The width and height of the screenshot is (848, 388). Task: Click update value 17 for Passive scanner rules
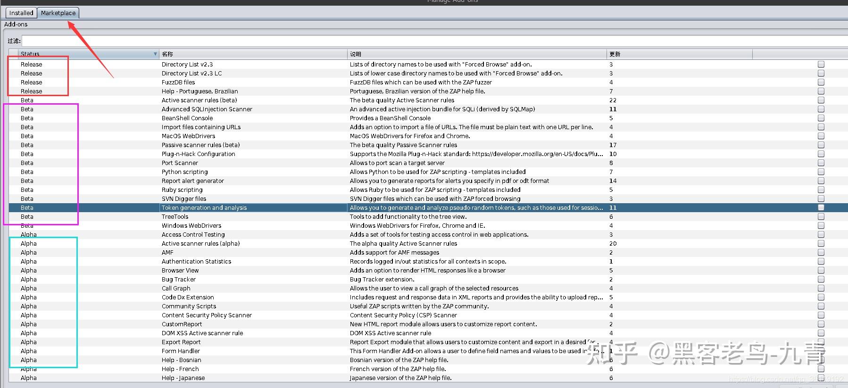tap(613, 145)
